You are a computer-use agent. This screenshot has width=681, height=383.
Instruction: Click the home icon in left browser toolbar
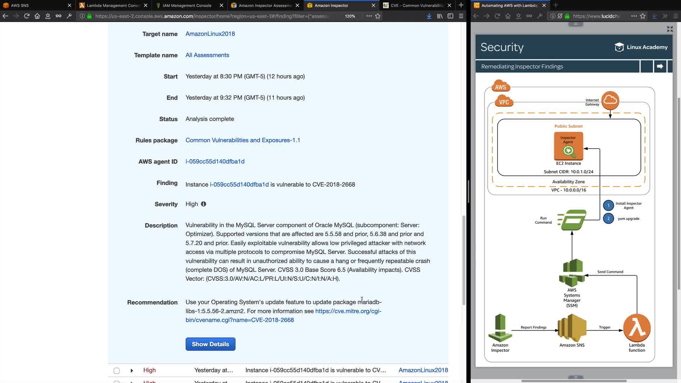(x=37, y=16)
